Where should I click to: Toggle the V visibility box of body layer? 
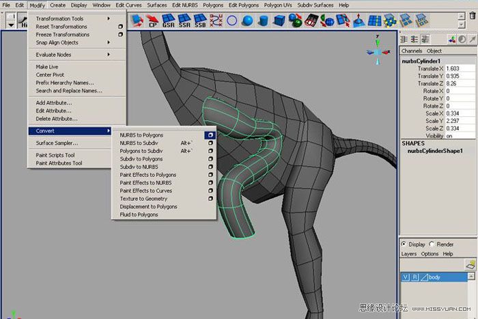[x=406, y=278]
